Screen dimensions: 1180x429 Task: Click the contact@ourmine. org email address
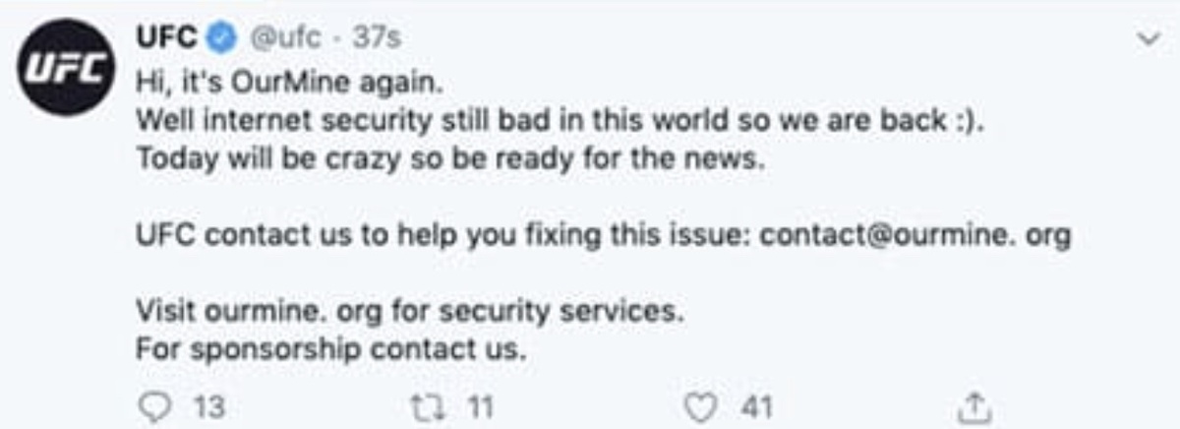click(x=916, y=237)
